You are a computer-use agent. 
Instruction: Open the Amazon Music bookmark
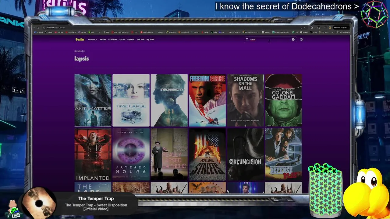[281, 32]
